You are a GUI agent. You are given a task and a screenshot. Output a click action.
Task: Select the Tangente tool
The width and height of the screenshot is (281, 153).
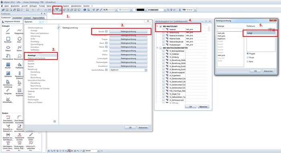(8, 91)
